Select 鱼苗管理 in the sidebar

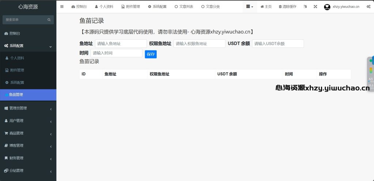point(28,95)
